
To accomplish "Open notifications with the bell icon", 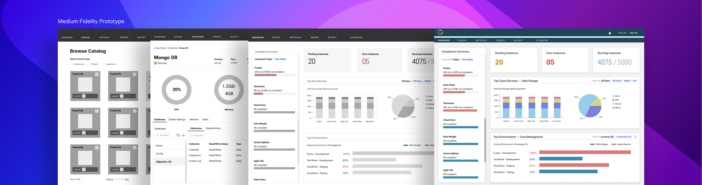I will click(610, 33).
